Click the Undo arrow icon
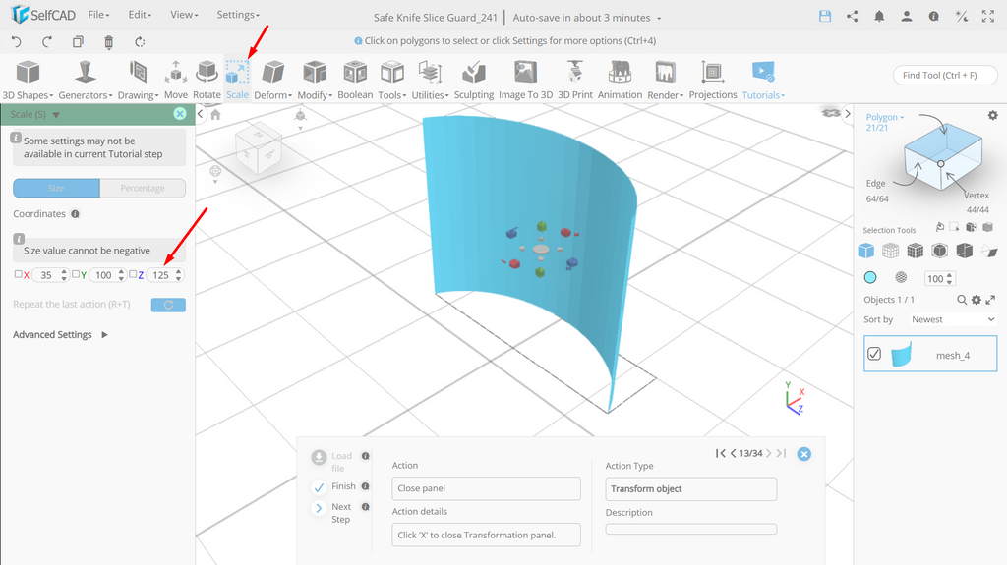Screen dimensions: 1007x565 17,41
